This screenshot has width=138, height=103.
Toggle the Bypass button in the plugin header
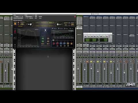coord(40,17)
